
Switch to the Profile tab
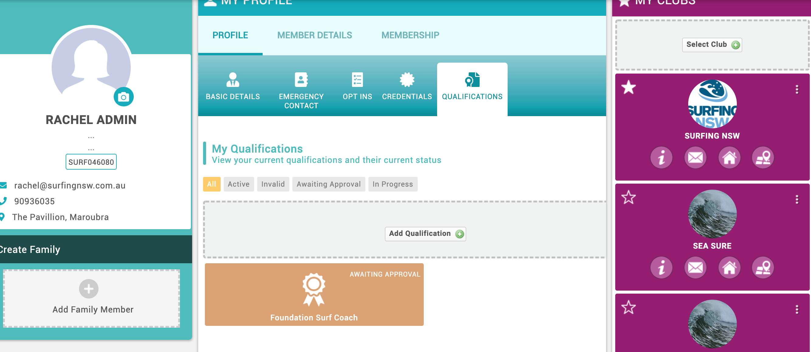230,35
